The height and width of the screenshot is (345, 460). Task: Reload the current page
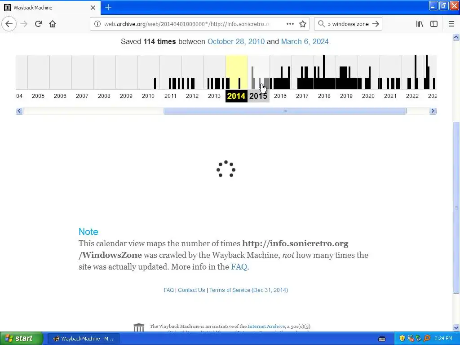[x=38, y=24]
